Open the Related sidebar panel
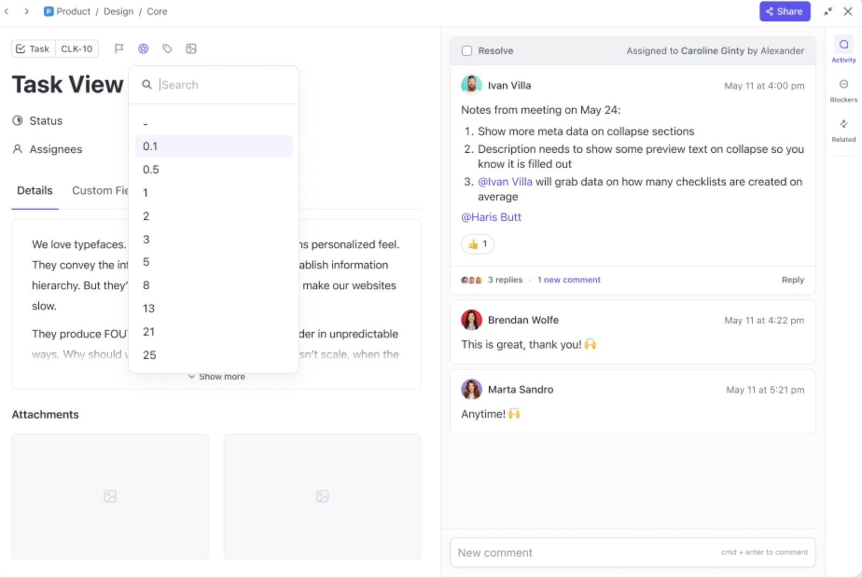Viewport: 862px width, 578px height. pyautogui.click(x=843, y=129)
